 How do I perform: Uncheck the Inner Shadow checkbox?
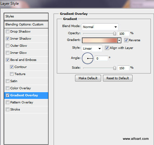point(7,39)
